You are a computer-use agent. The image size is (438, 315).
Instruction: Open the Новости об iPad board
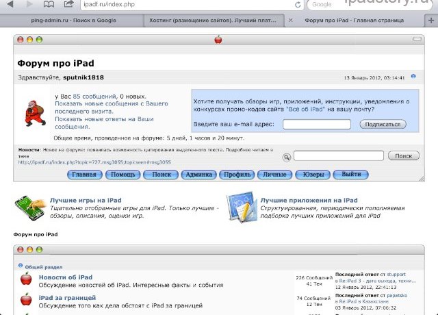(66, 277)
